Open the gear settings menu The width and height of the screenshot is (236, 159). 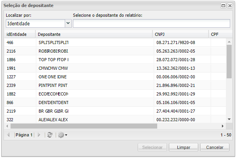pyautogui.click(x=62, y=135)
